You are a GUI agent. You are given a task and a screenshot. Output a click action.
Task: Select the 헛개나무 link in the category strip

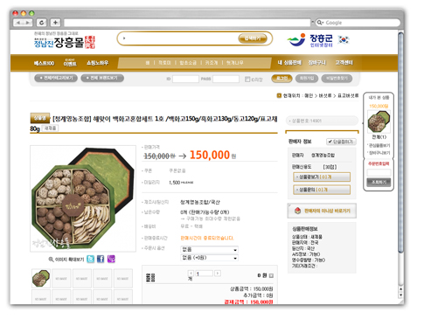[234, 63]
